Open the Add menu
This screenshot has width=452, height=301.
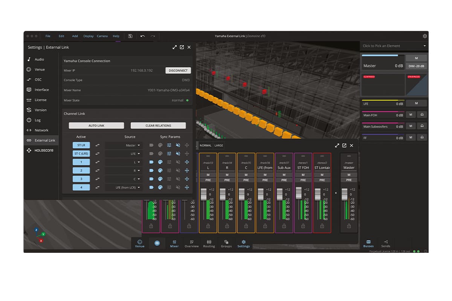click(75, 36)
